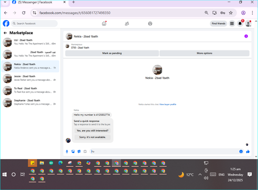The image size is (258, 190).
Task: Click 'Hello my number is' message bubble
Action: [x=92, y=115]
